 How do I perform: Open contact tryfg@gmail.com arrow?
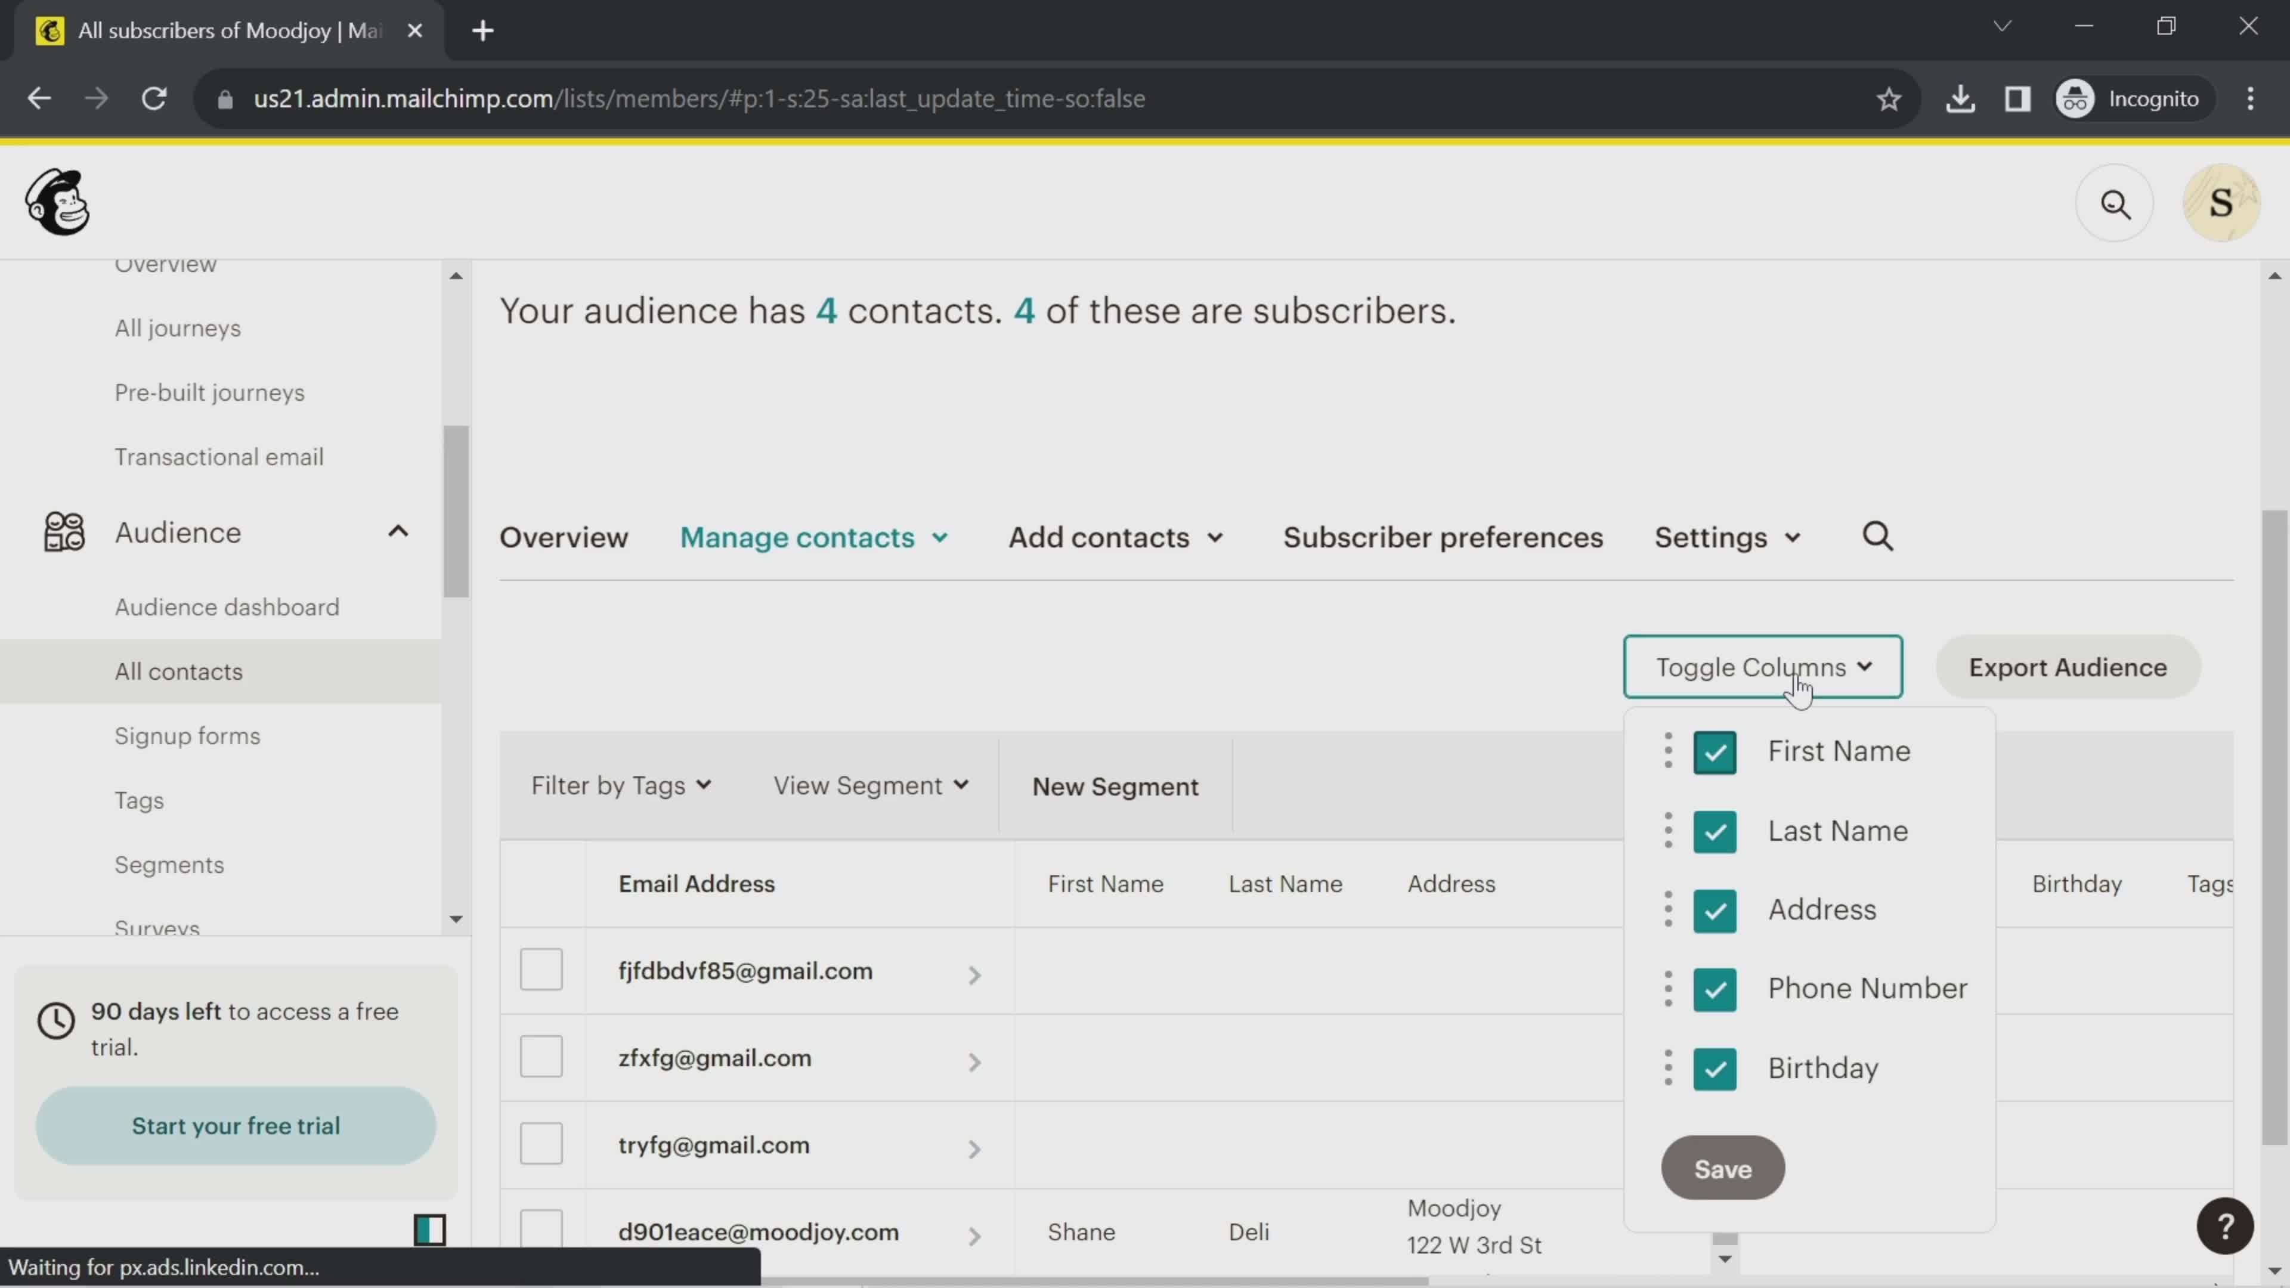pos(974,1149)
